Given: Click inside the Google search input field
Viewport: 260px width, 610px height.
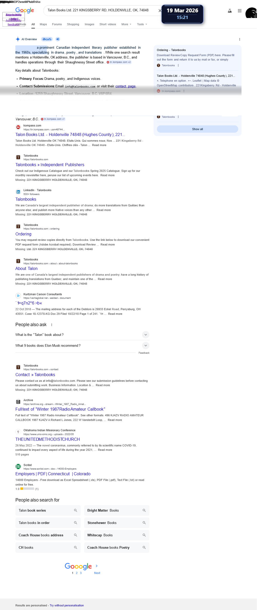Looking at the screenshot, I should (x=100, y=10).
